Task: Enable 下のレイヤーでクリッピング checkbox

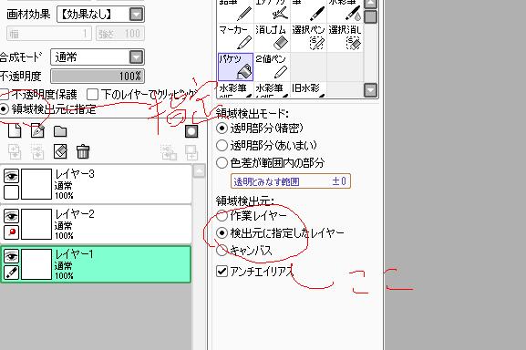Action: click(92, 95)
